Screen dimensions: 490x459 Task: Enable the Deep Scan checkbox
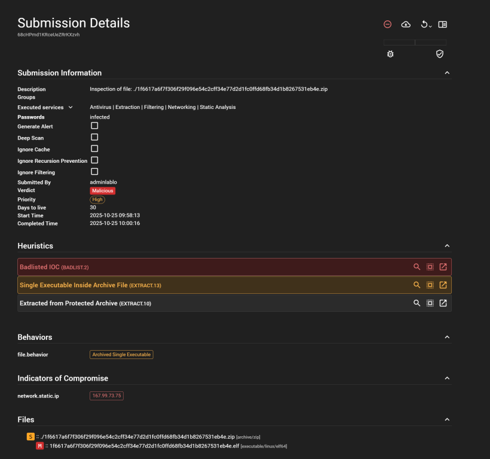(94, 137)
